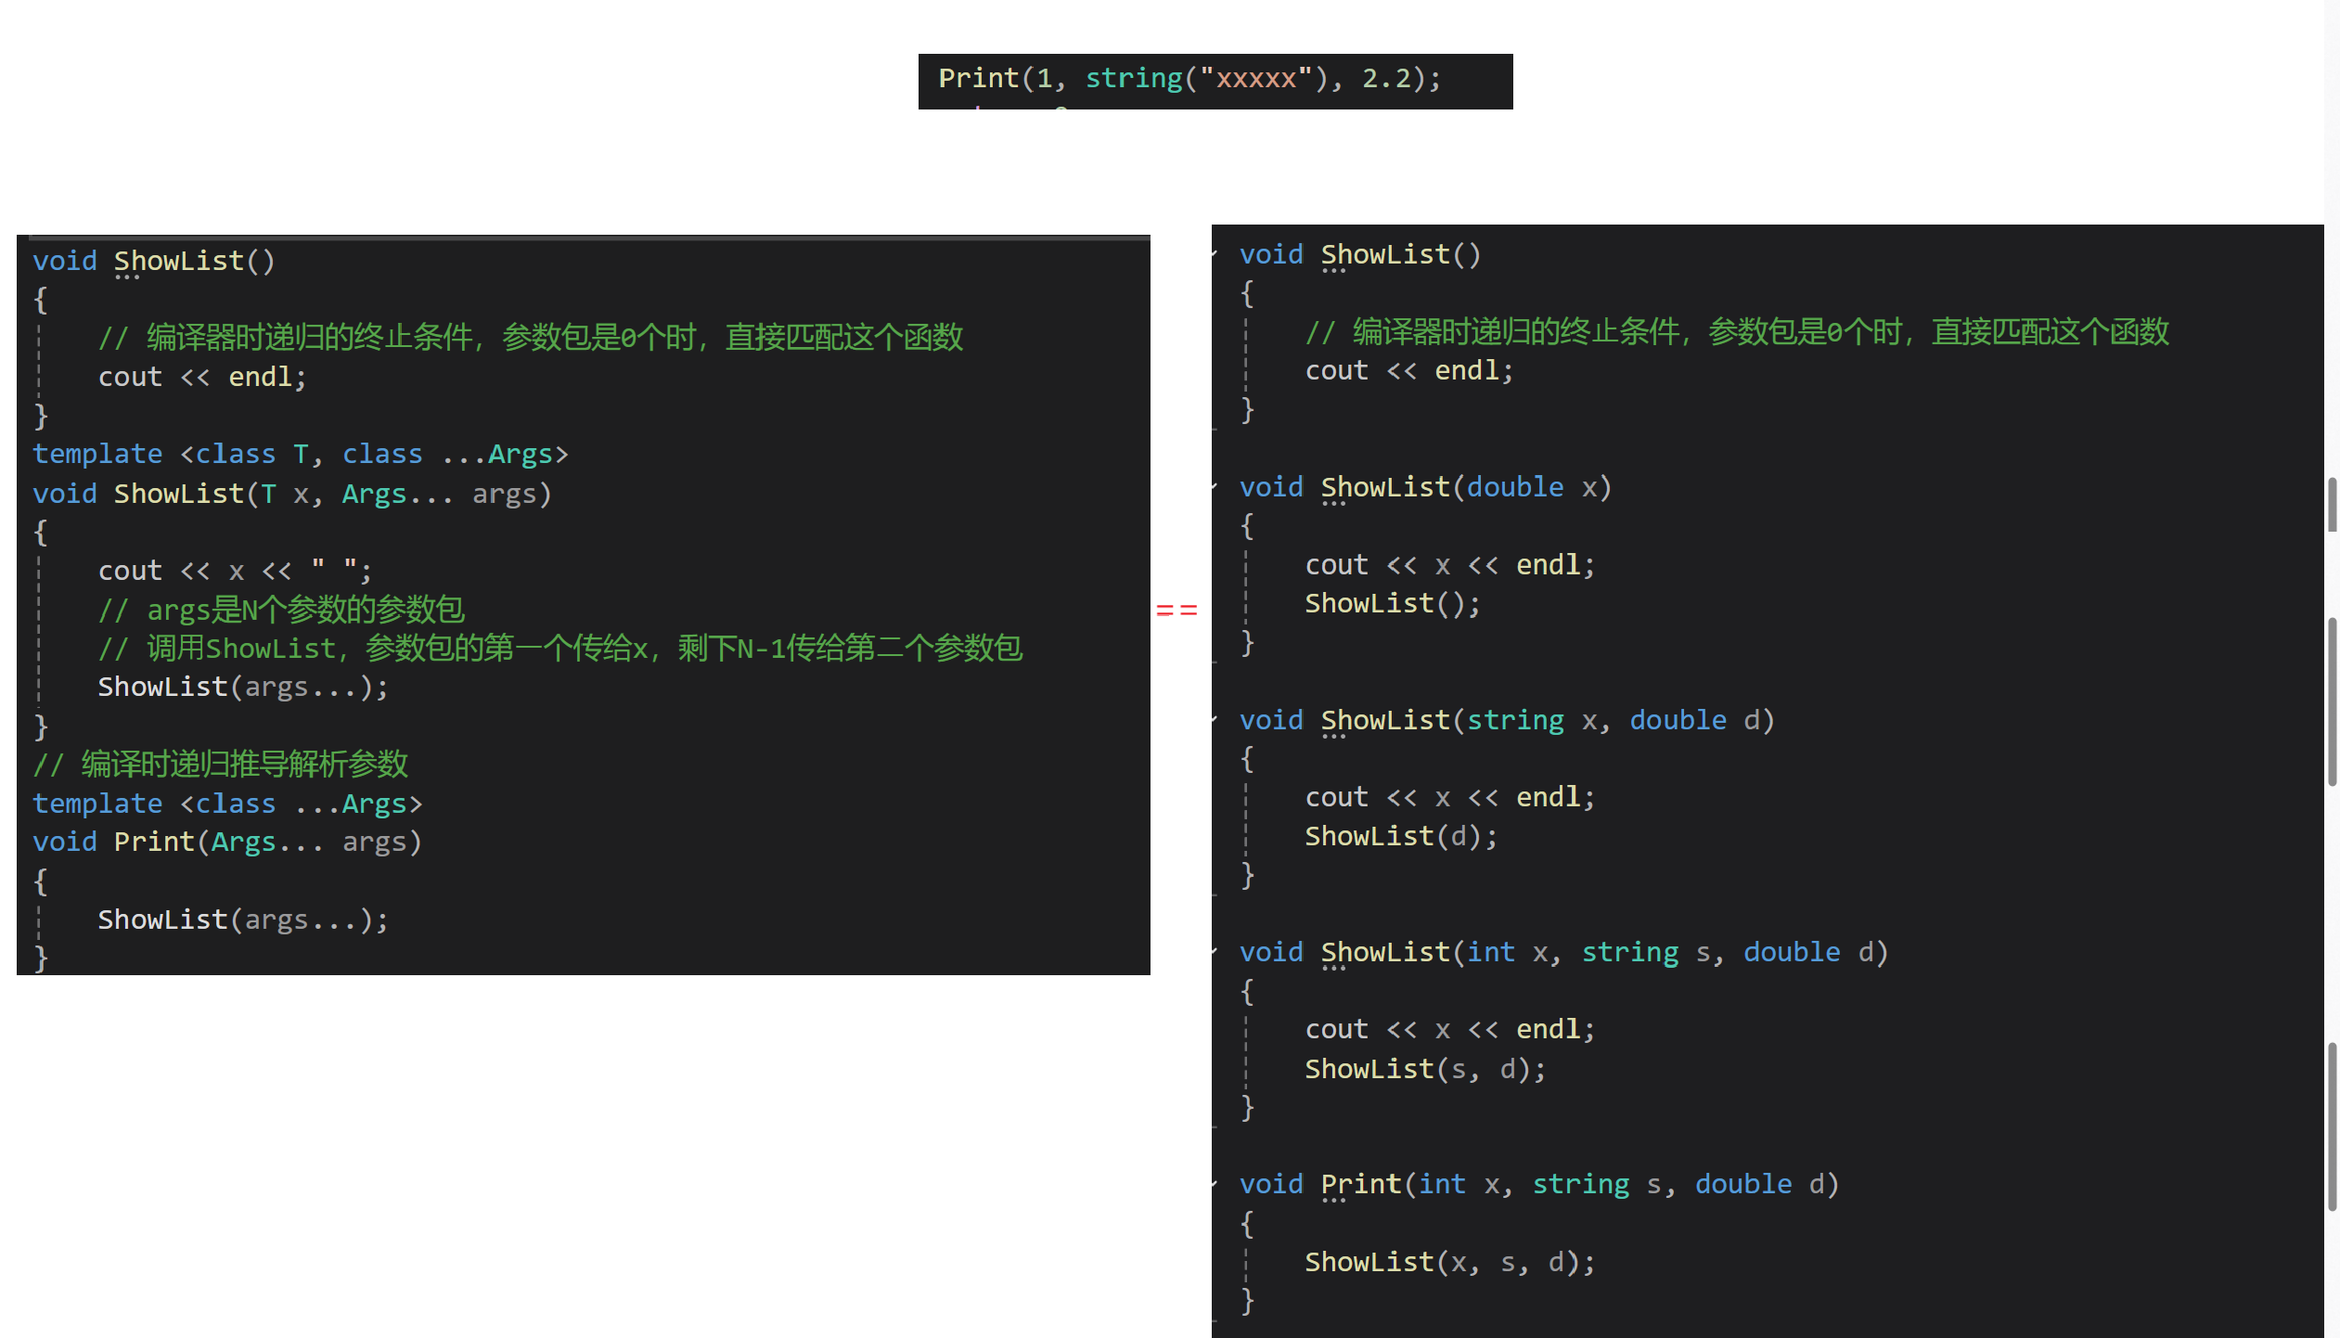Collapse the ShowList(double x) fold arrow

[1215, 486]
